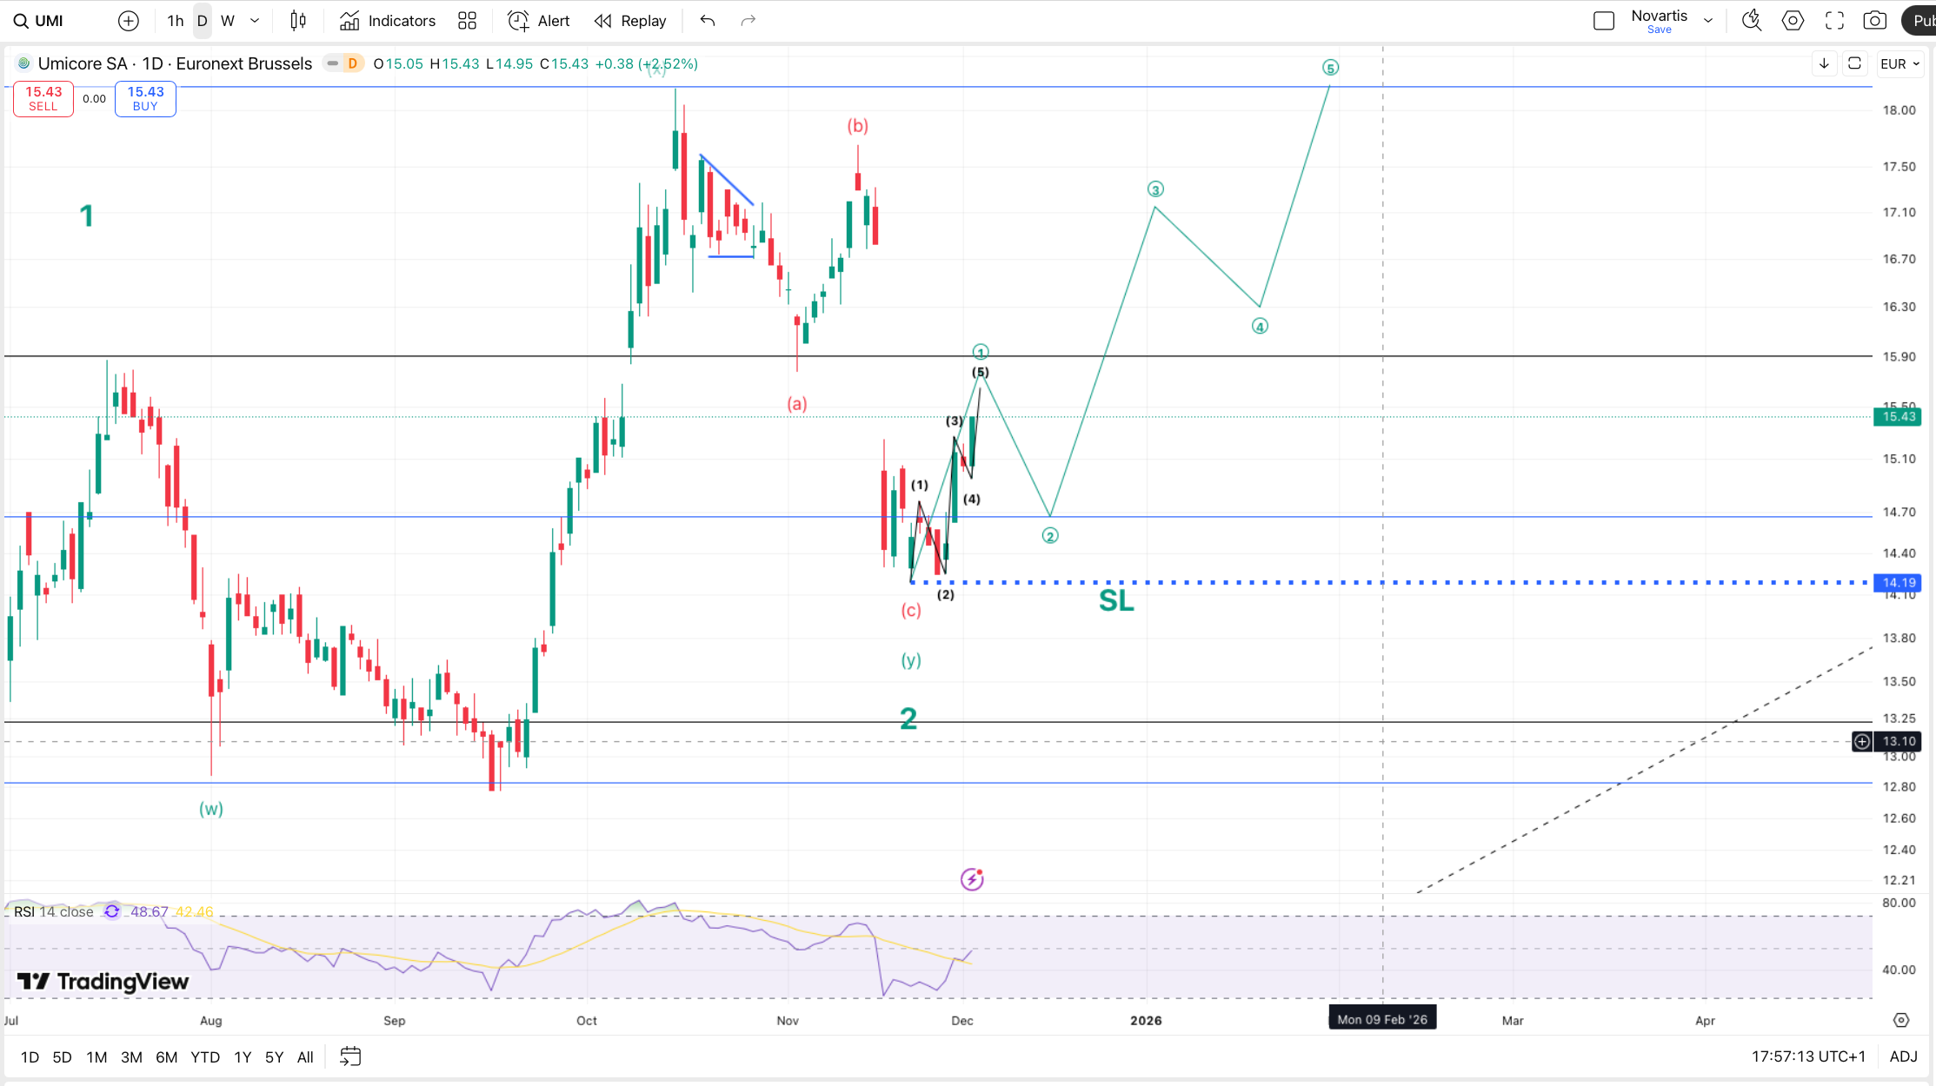
Task: Add symbol with the compare plus icon
Action: 129,21
